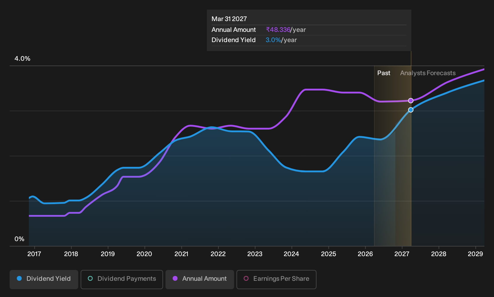Click the 'Dividend Yield' row label in the tooltip
This screenshot has width=494, height=297.
pos(234,40)
